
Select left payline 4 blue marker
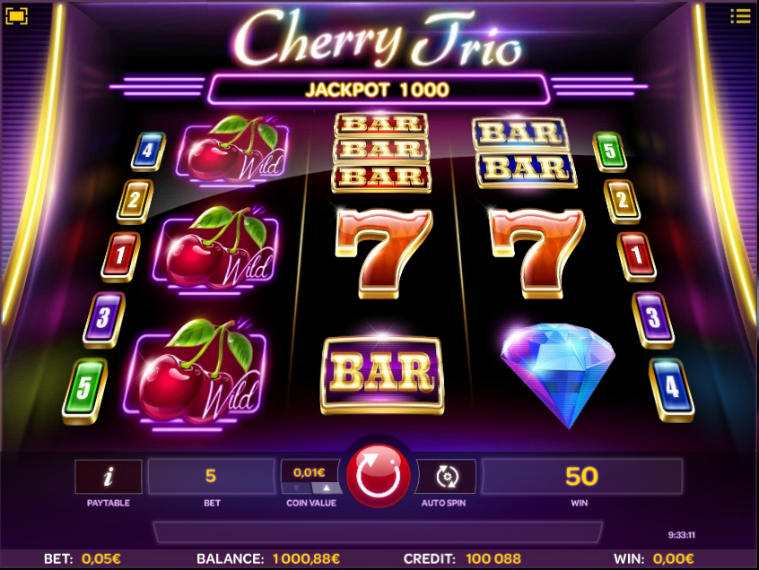point(148,151)
